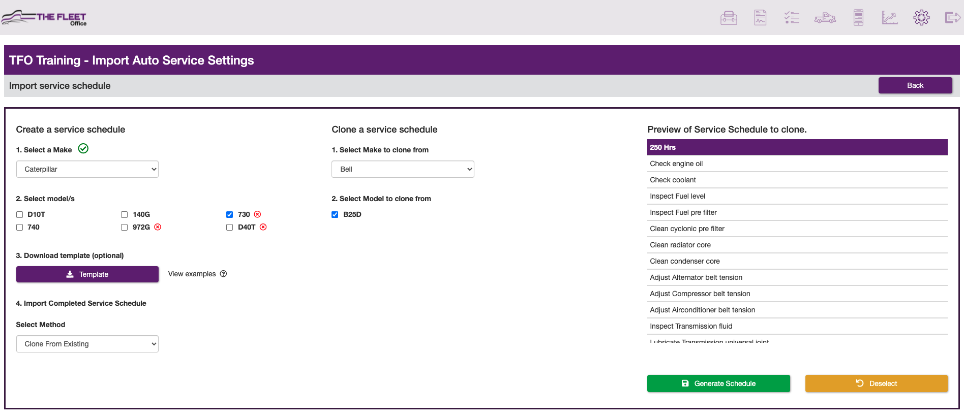Tick the 140G model checkbox
The height and width of the screenshot is (417, 964).
(124, 214)
